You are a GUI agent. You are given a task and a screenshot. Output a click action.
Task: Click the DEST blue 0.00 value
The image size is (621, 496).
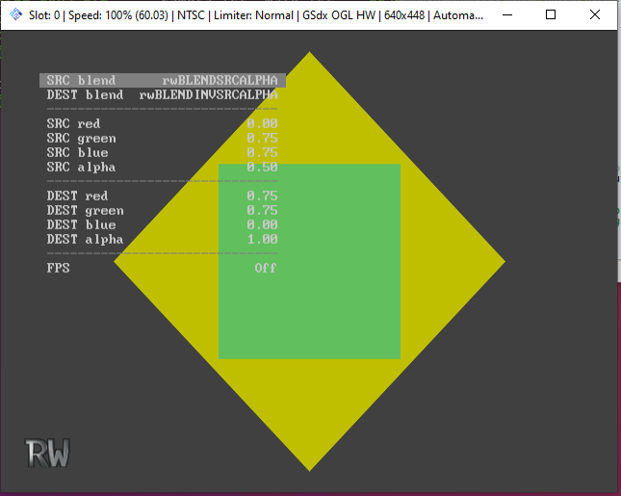pyautogui.click(x=262, y=225)
